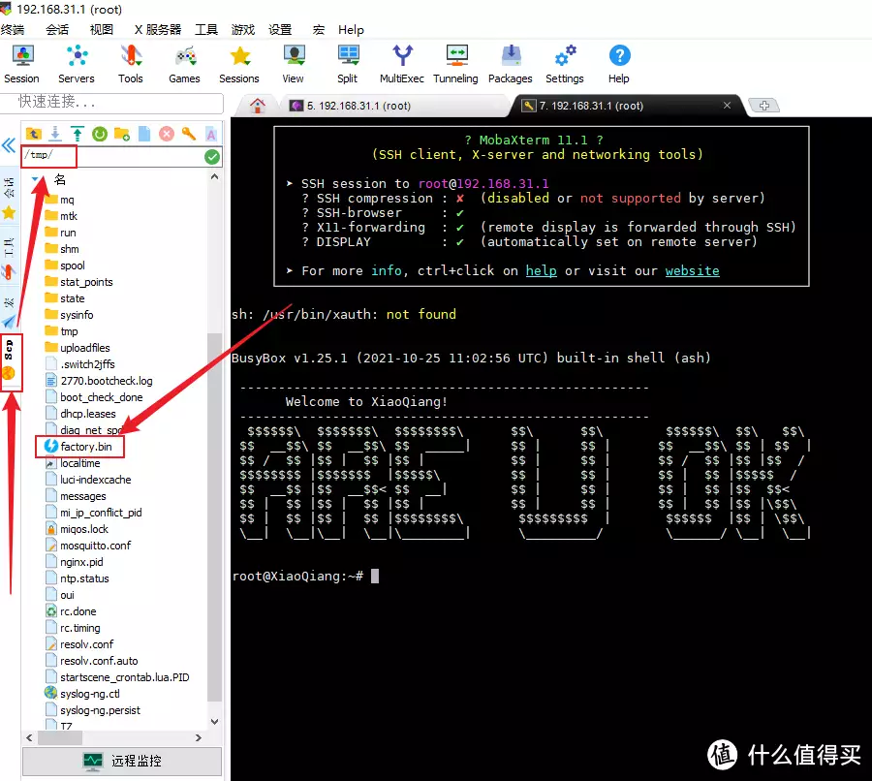The height and width of the screenshot is (781, 872).
Task: Click file list scroll up arrow
Action: pos(215,176)
